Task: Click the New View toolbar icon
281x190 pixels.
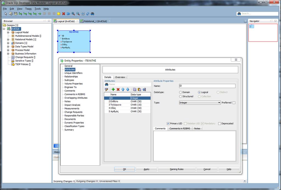Action: click(x=16, y=14)
